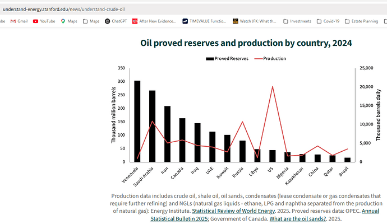Open the TIMEVALUE Function bookmark
Image resolution: width=387 pixels, height=224 pixels.
tap(204, 21)
